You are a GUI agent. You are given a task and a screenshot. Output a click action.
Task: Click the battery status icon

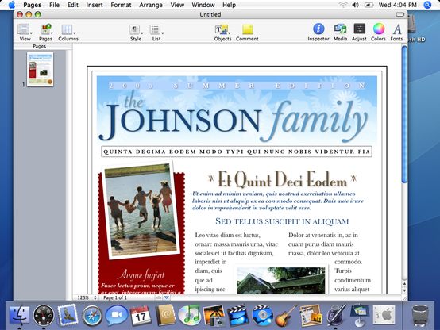pyautogui.click(x=369, y=5)
